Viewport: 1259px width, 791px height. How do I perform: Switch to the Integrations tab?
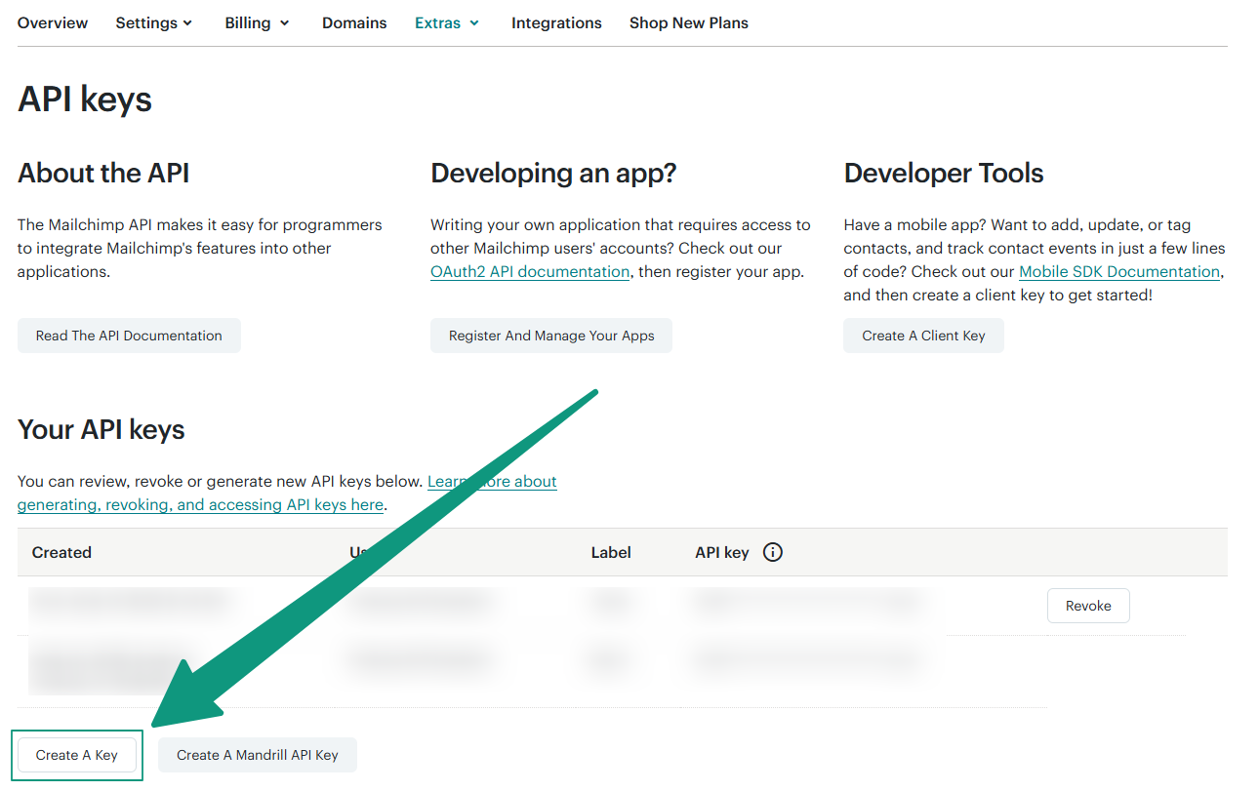pyautogui.click(x=556, y=22)
